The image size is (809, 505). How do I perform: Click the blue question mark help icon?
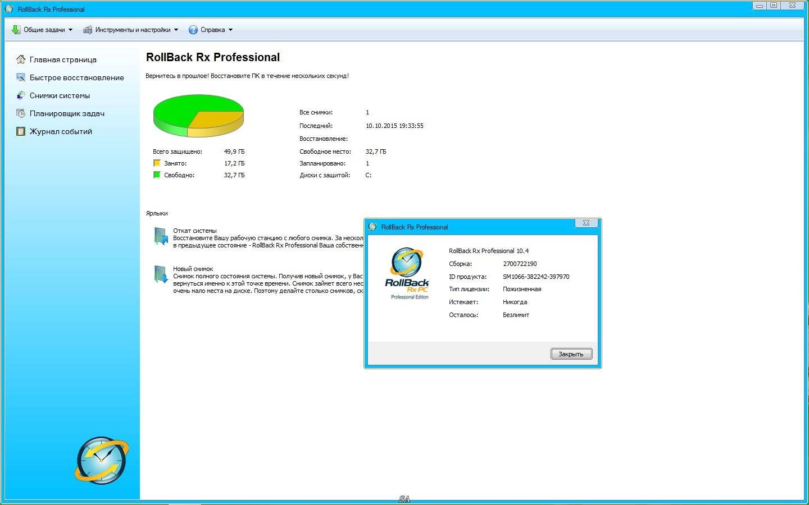pyautogui.click(x=193, y=30)
